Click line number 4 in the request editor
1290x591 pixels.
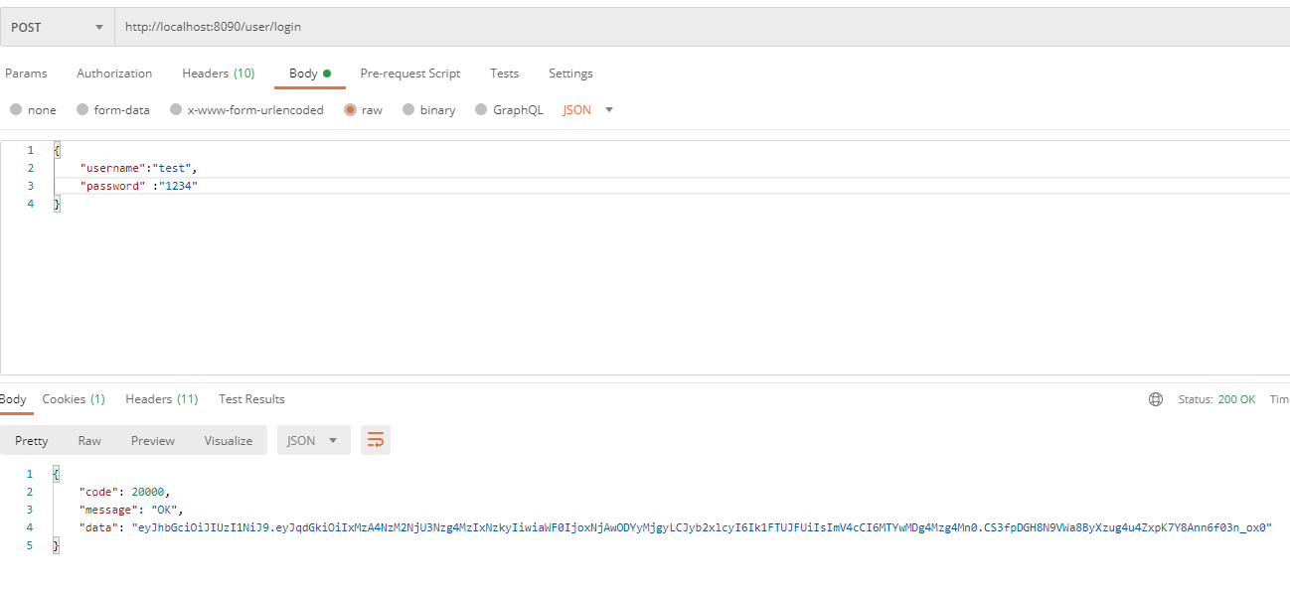tap(30, 204)
